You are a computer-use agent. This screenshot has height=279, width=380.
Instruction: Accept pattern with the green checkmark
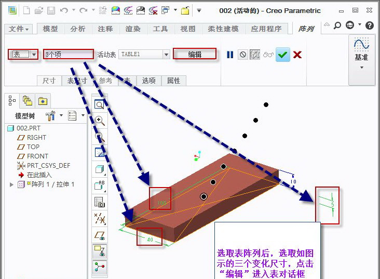pyautogui.click(x=283, y=55)
